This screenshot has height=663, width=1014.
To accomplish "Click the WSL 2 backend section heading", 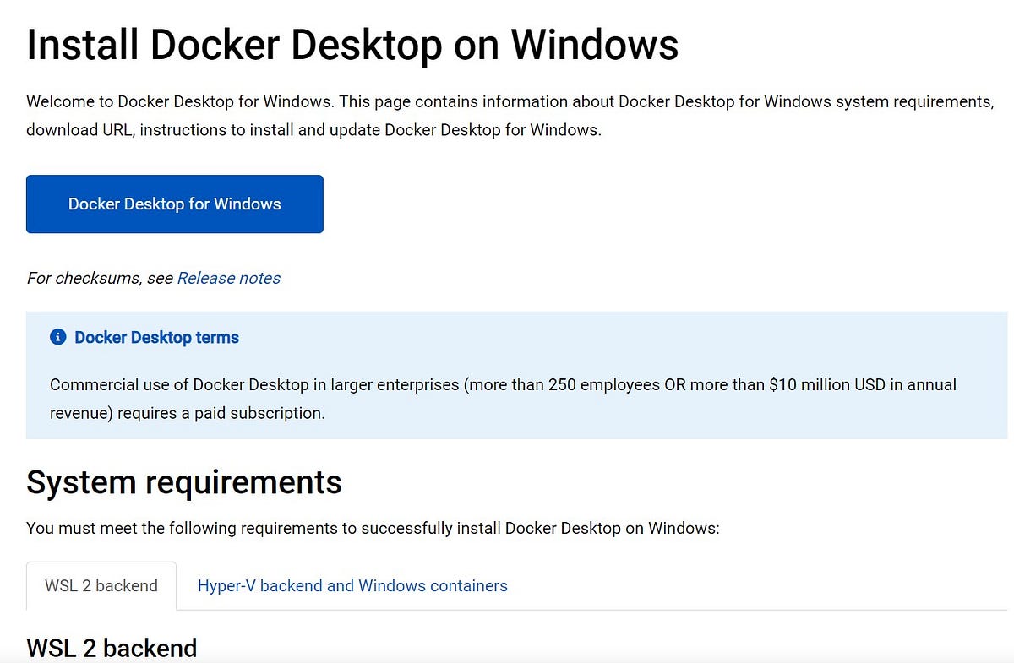I will 112,648.
